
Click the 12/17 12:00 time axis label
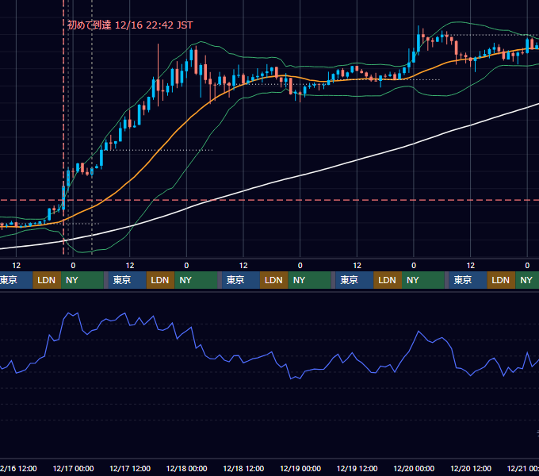[x=130, y=468]
